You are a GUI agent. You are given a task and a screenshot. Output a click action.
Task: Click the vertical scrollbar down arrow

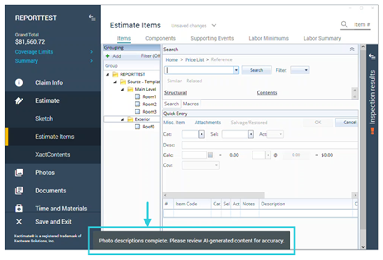363,246
